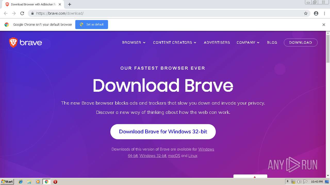Open the macOS download link
Viewport: 330px width, 185px height.
pos(174,156)
